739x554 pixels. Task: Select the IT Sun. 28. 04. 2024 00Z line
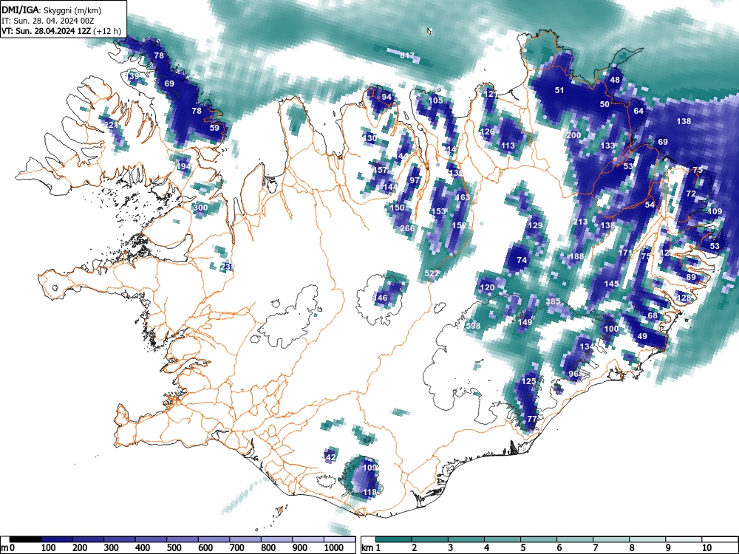(47, 21)
